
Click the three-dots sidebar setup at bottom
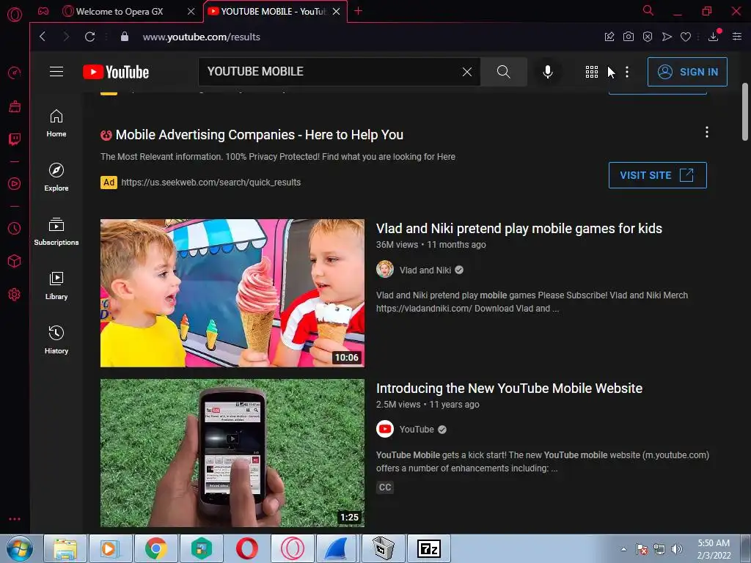15,519
